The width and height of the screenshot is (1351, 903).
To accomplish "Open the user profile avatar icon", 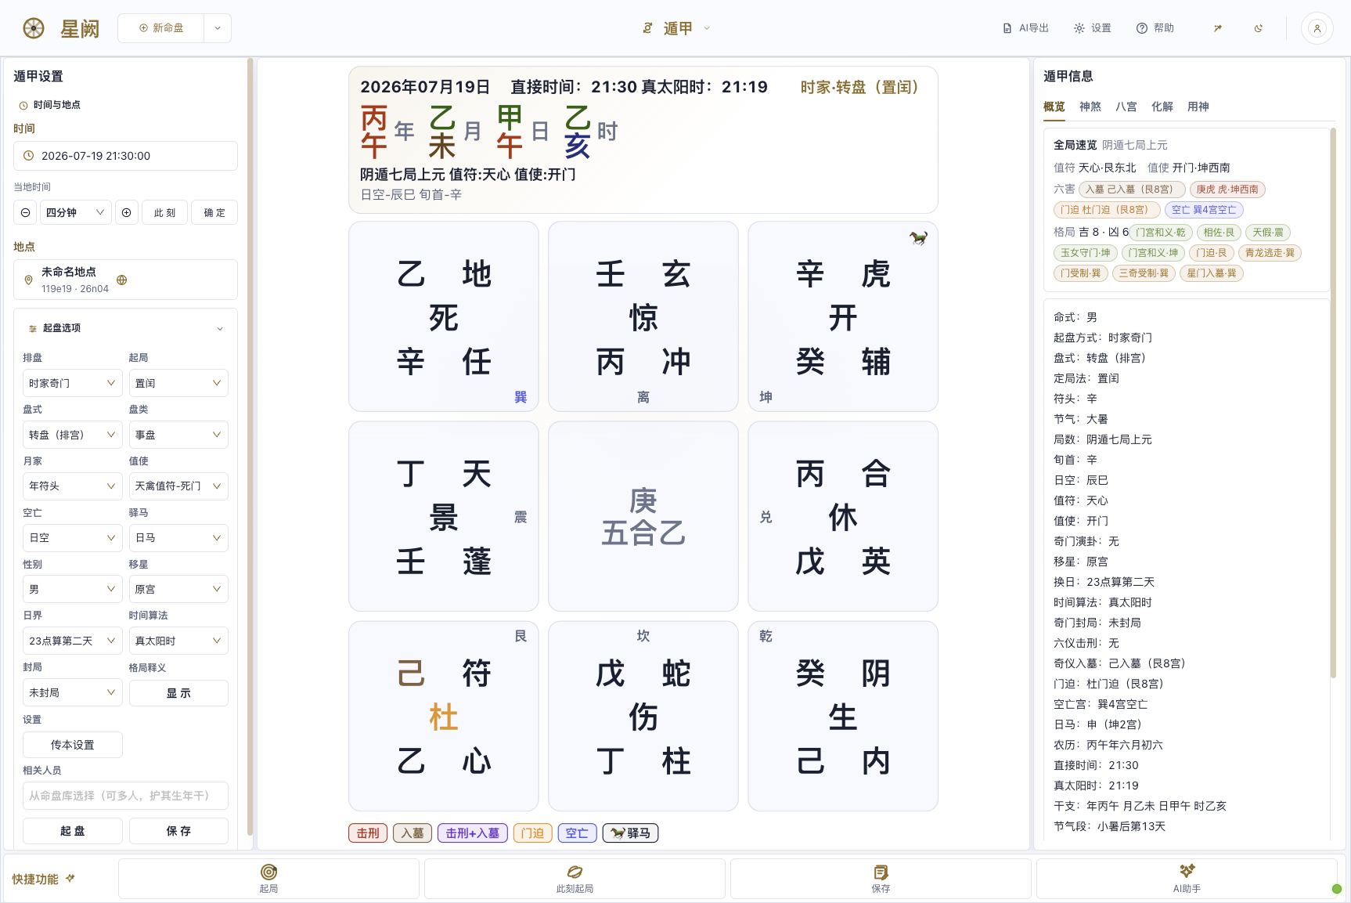I will [x=1317, y=28].
